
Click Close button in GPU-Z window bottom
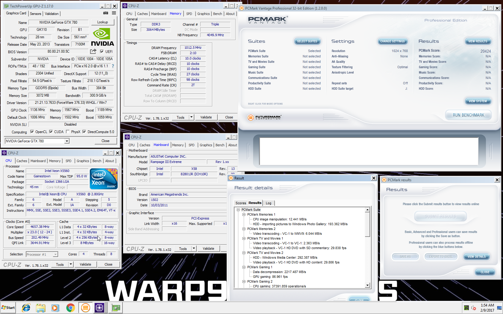coord(105,141)
